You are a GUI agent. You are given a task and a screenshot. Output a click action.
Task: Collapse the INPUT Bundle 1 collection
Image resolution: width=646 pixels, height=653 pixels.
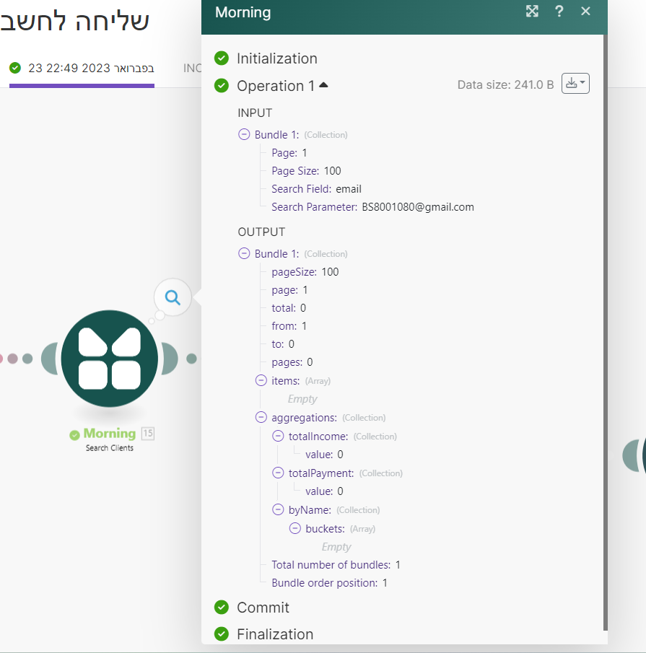point(244,134)
